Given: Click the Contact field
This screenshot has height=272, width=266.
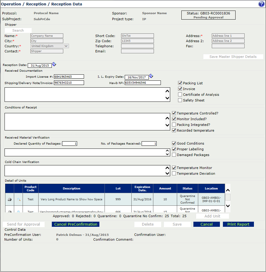Looking at the screenshot, I should [47, 51].
